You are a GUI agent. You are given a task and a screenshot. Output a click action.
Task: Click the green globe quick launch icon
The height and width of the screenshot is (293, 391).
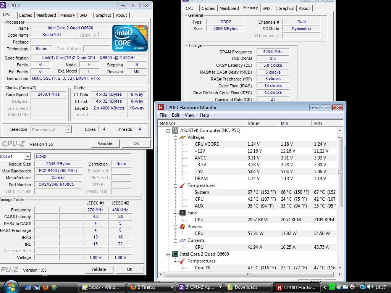point(54,287)
